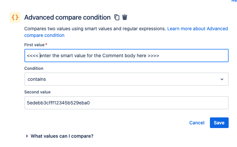Click the Condition field label

click(x=34, y=68)
